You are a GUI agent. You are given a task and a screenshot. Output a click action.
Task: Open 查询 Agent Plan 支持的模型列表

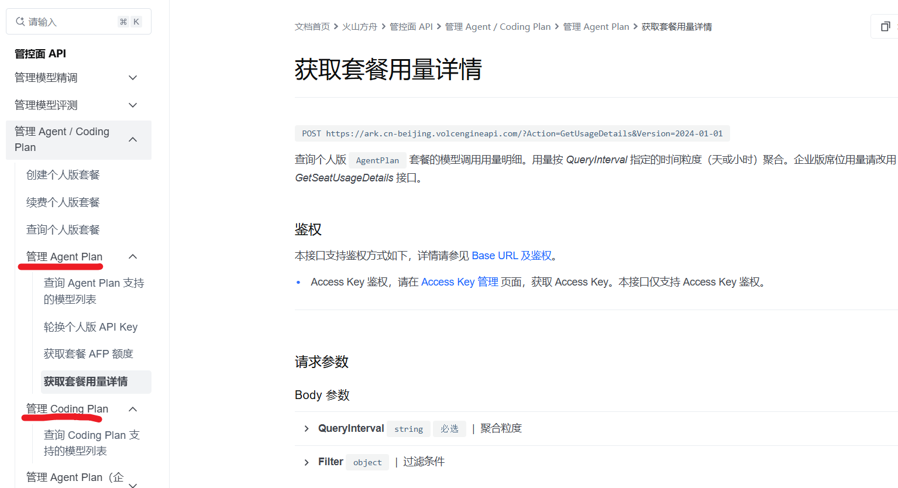[94, 291]
